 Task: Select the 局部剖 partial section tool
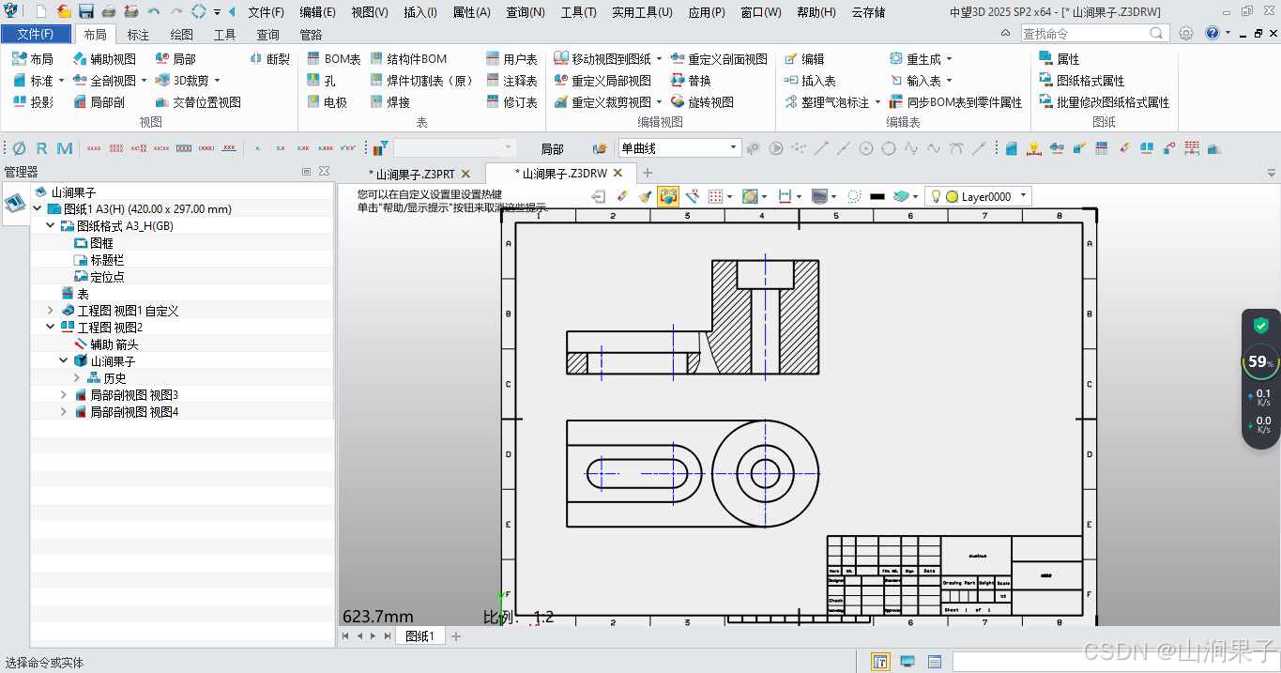99,102
